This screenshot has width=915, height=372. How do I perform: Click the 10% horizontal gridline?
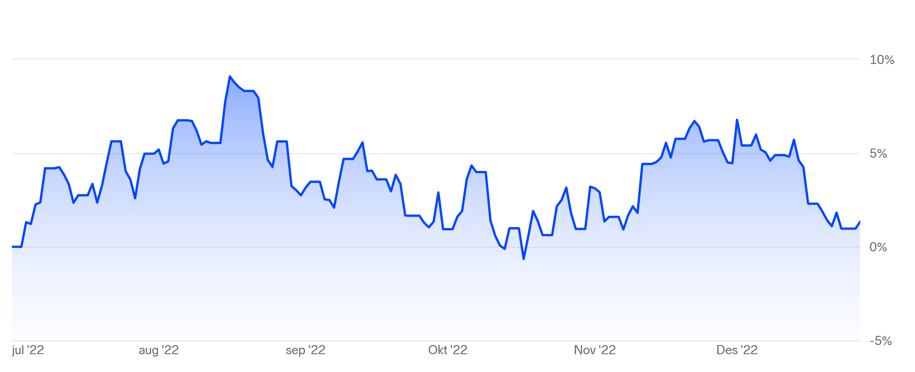click(436, 59)
